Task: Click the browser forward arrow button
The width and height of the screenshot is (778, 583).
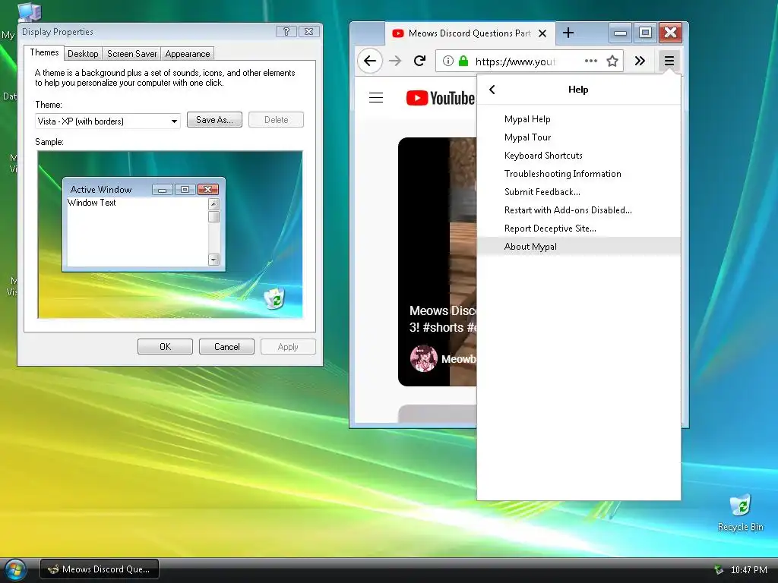Action: [395, 61]
